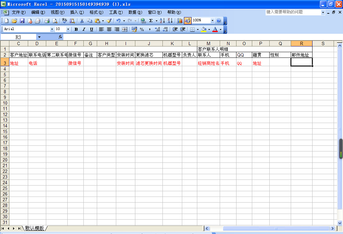The width and height of the screenshot is (343, 234).
Task: Toggle Underline formatting
Action: (91, 29)
